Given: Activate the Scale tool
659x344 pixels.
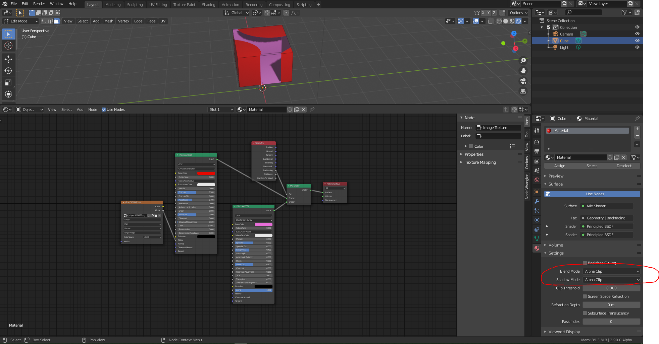Looking at the screenshot, I should click(8, 82).
